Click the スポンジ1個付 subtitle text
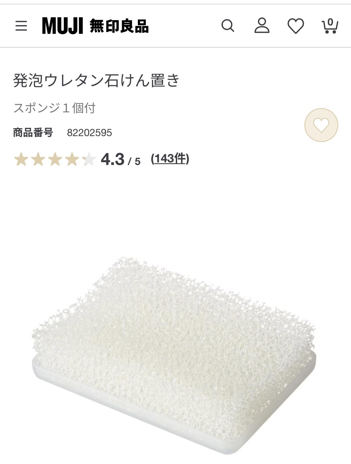This screenshot has height=464, width=351. (55, 108)
